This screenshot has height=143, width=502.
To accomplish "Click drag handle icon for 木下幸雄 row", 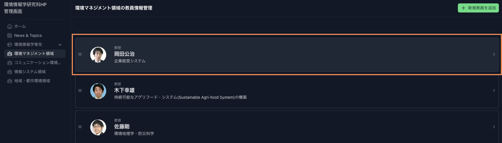I will 80,91.
